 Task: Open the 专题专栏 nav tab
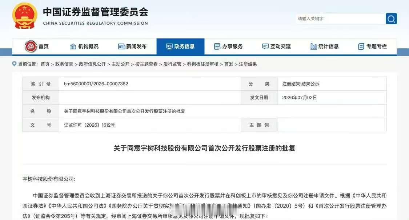coord(373,46)
